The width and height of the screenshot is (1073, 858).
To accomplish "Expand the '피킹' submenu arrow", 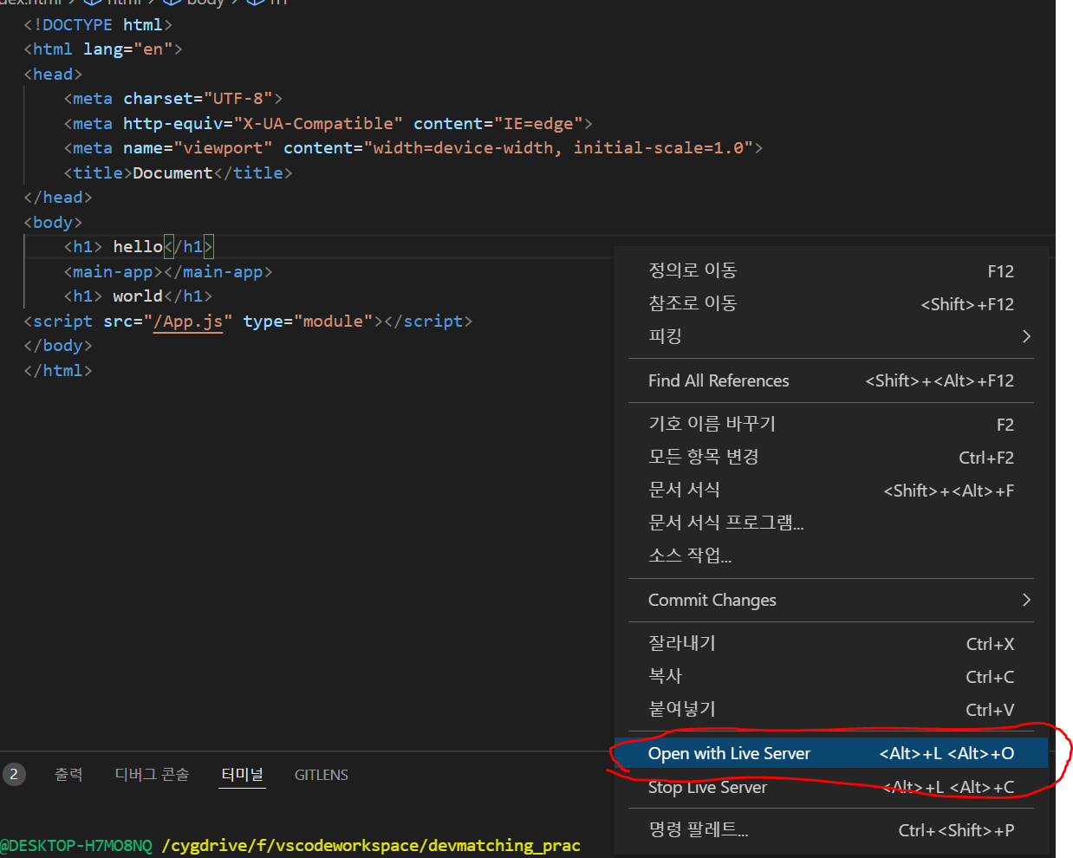I will pyautogui.click(x=1026, y=336).
